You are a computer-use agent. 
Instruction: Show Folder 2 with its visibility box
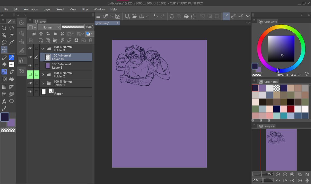[30, 74]
